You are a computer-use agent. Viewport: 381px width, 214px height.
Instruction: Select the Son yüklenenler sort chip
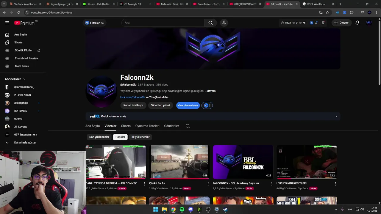(x=99, y=137)
